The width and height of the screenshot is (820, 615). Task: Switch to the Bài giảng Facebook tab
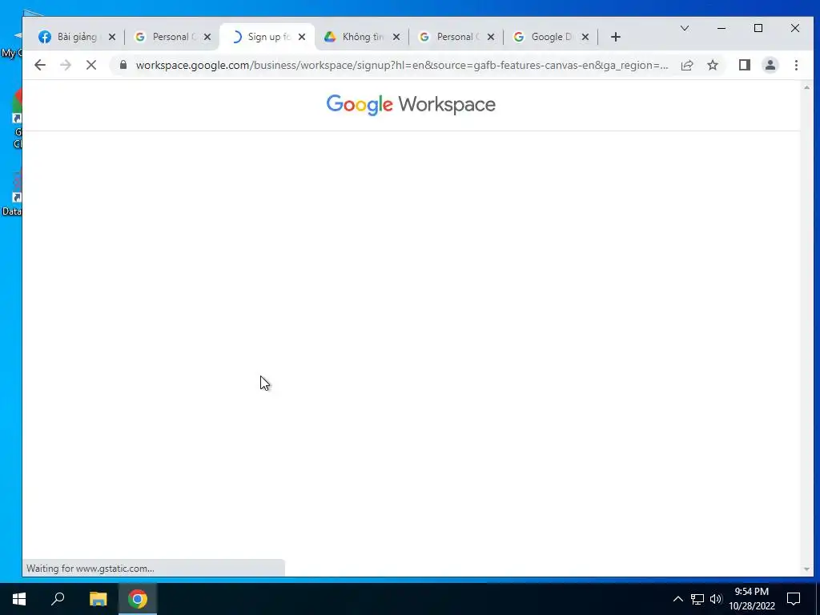pos(76,37)
